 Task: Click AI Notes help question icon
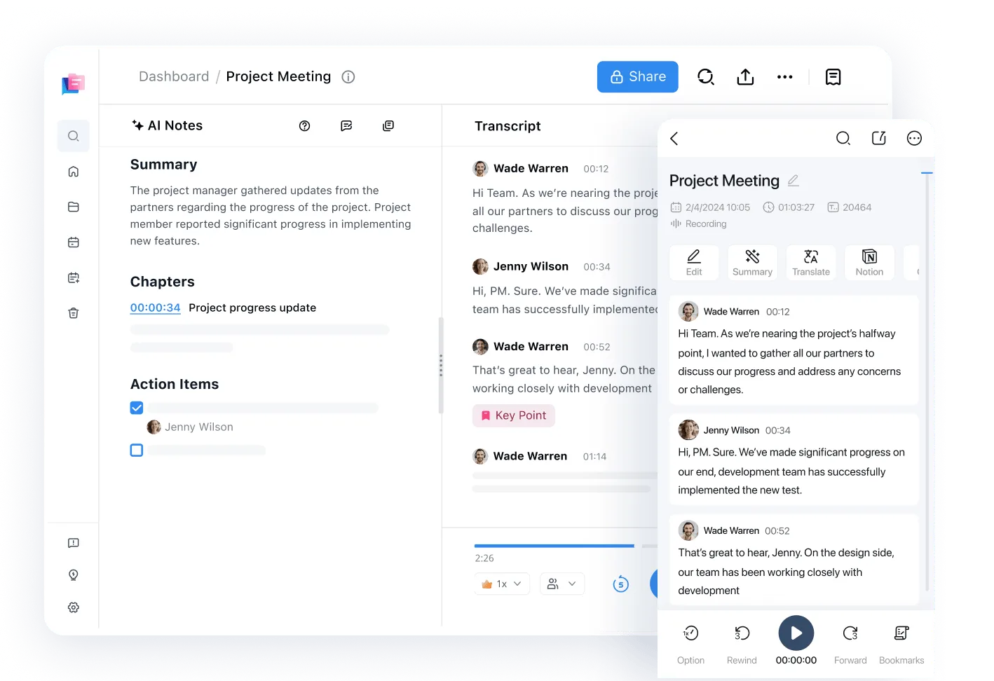click(304, 126)
